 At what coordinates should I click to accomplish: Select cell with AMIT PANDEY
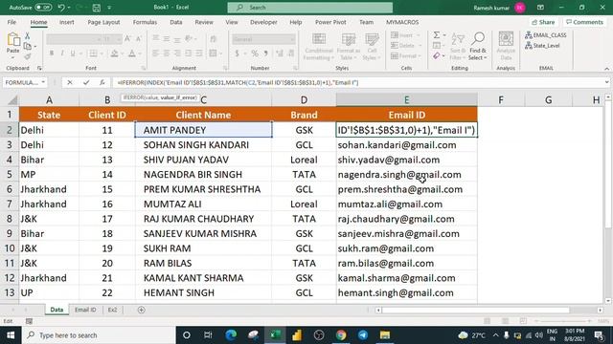tap(203, 130)
